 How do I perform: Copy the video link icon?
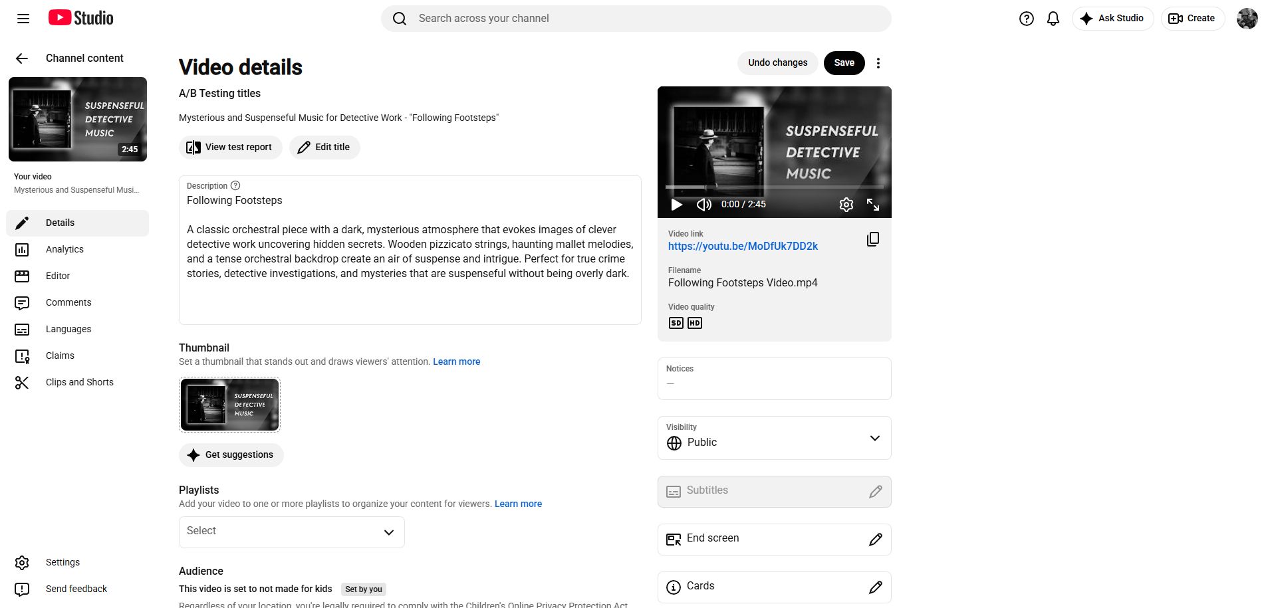(x=873, y=239)
